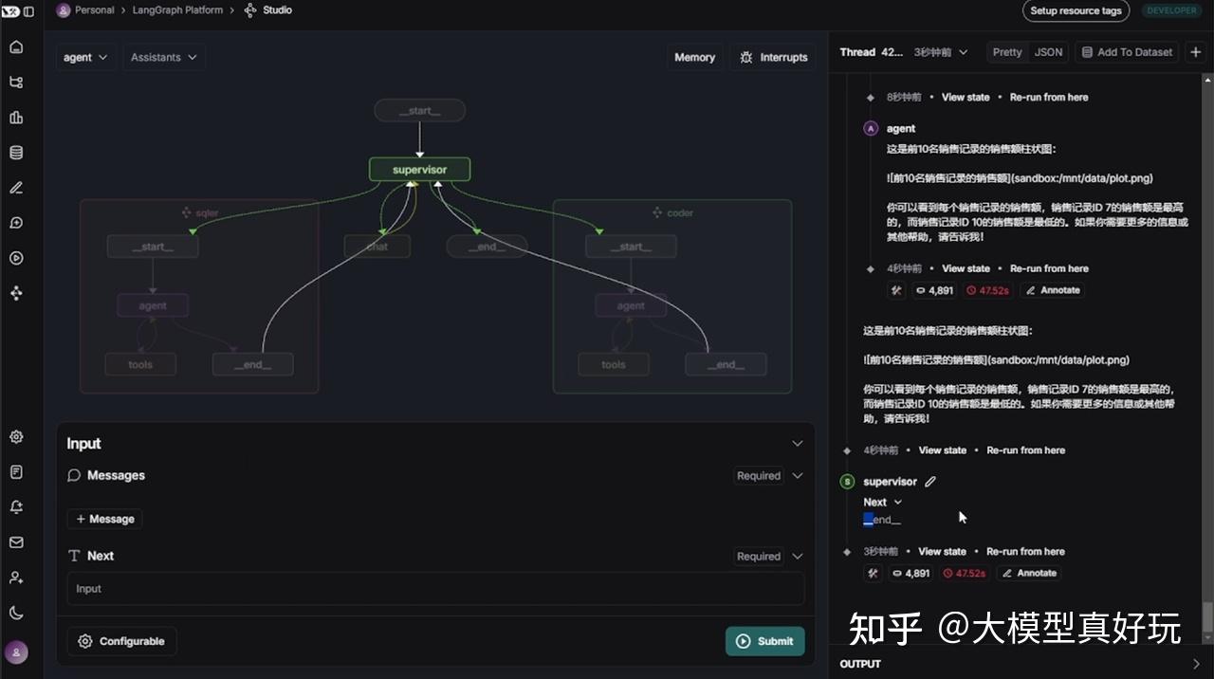Screen dimensions: 1214x679
Task: Open the analytics bar chart icon in sidebar
Action: (15, 117)
